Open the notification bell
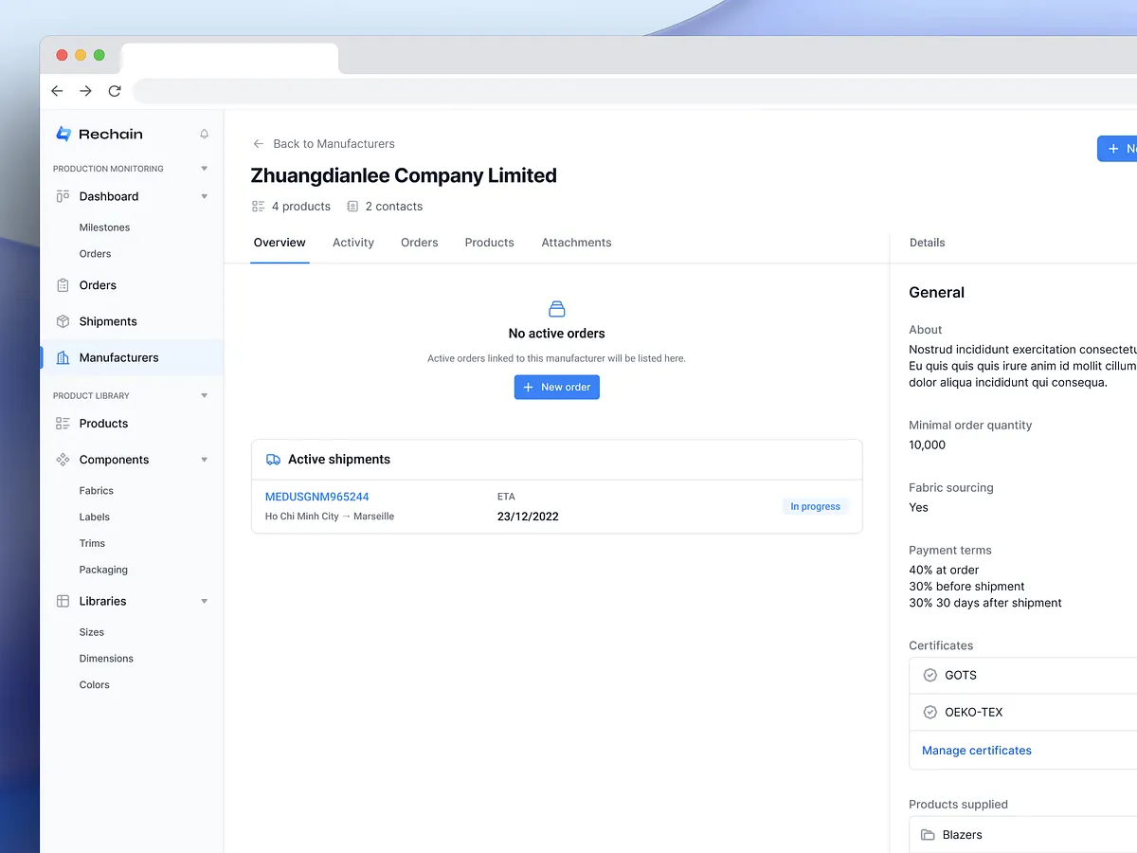The width and height of the screenshot is (1137, 853). coord(204,134)
